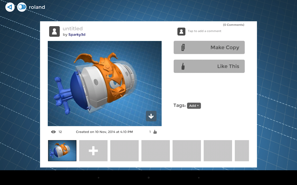
Task: Click the thumb icon in Like This
Action: (x=183, y=66)
